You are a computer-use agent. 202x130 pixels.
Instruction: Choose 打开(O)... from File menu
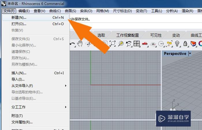[36, 24]
